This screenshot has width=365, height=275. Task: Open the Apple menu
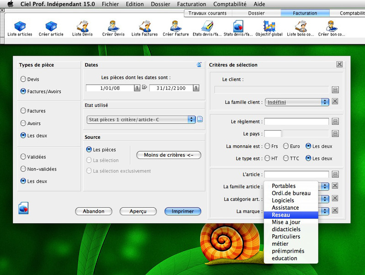pos(10,4)
